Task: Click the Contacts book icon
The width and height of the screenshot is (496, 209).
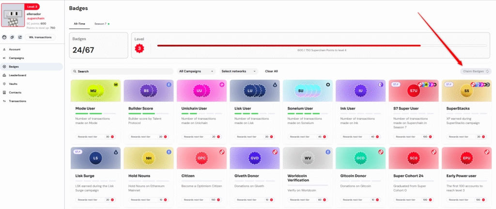Action: [x=4, y=92]
